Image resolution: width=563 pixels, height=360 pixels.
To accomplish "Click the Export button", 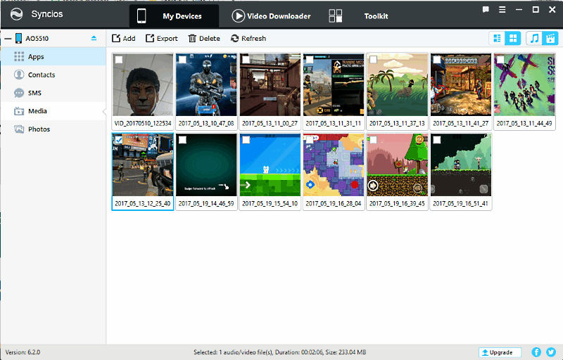I will [x=162, y=39].
